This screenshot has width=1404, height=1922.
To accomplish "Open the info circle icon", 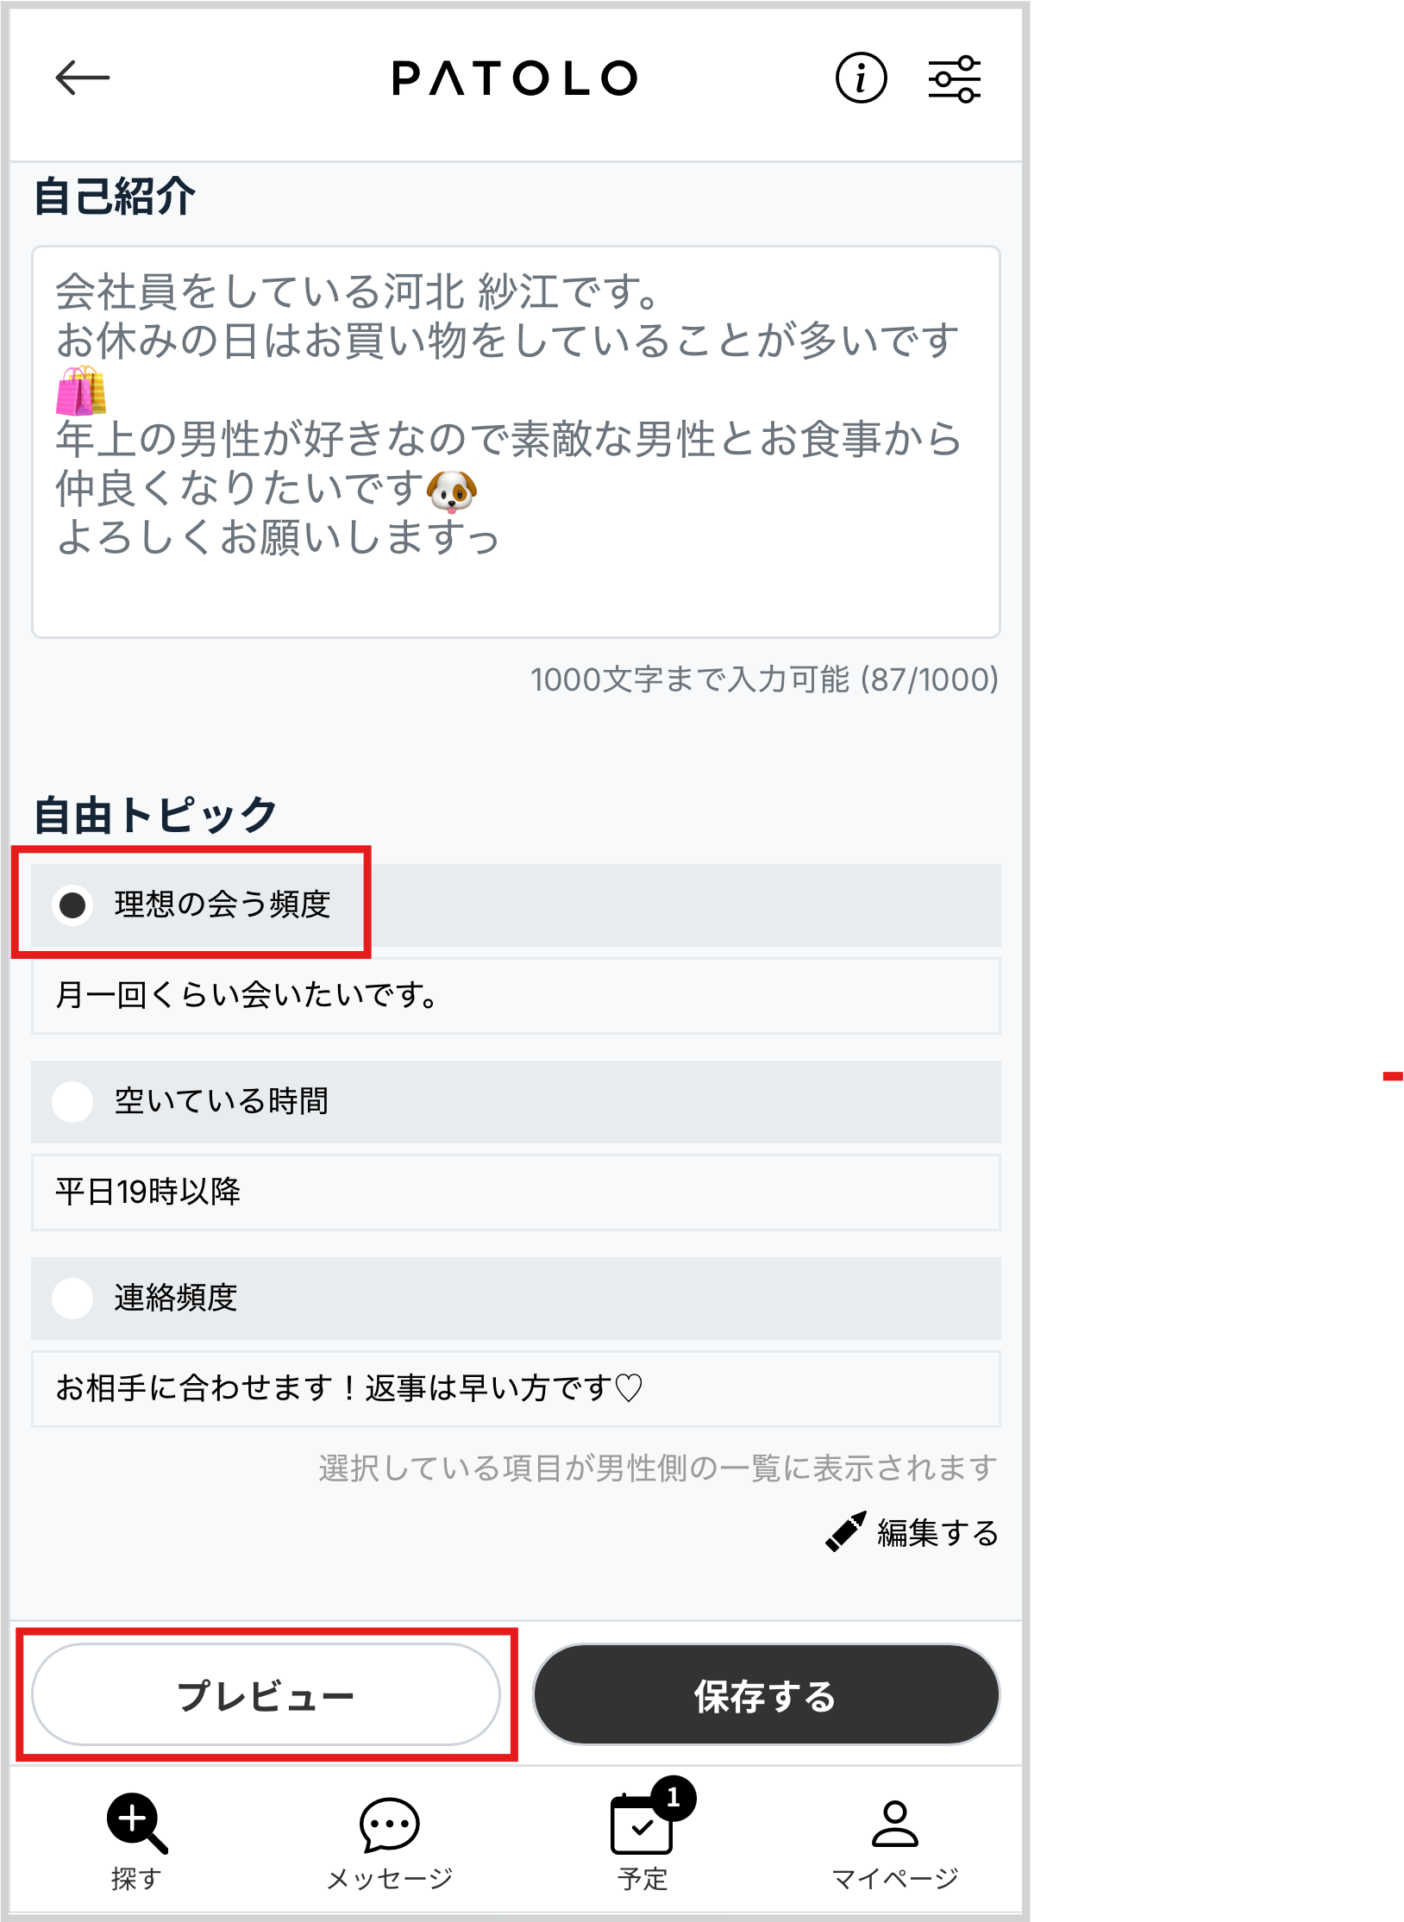I will coord(861,78).
